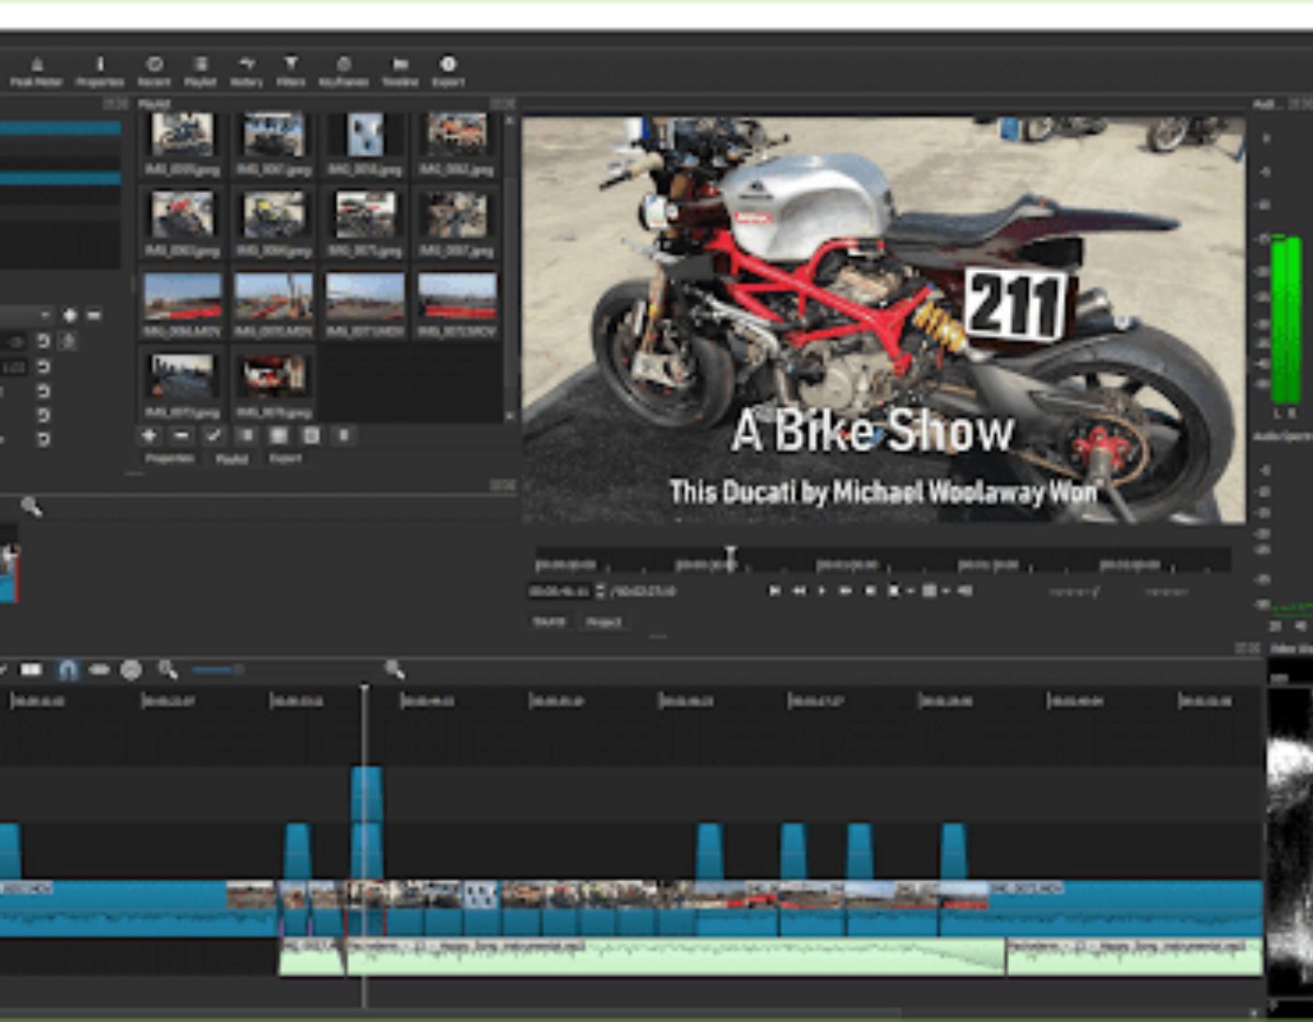Image resolution: width=1313 pixels, height=1022 pixels.
Task: Add to playlist with the plus icon
Action: coord(149,435)
